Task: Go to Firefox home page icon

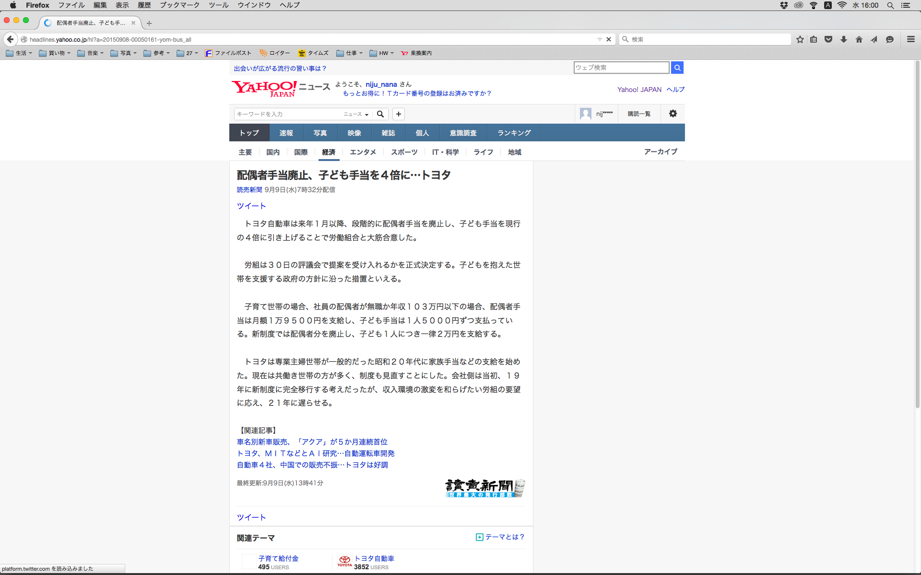Action: 859,39
